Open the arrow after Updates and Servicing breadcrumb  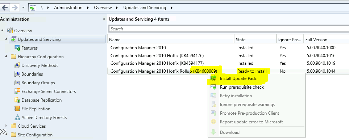pyautogui.click(x=172, y=8)
